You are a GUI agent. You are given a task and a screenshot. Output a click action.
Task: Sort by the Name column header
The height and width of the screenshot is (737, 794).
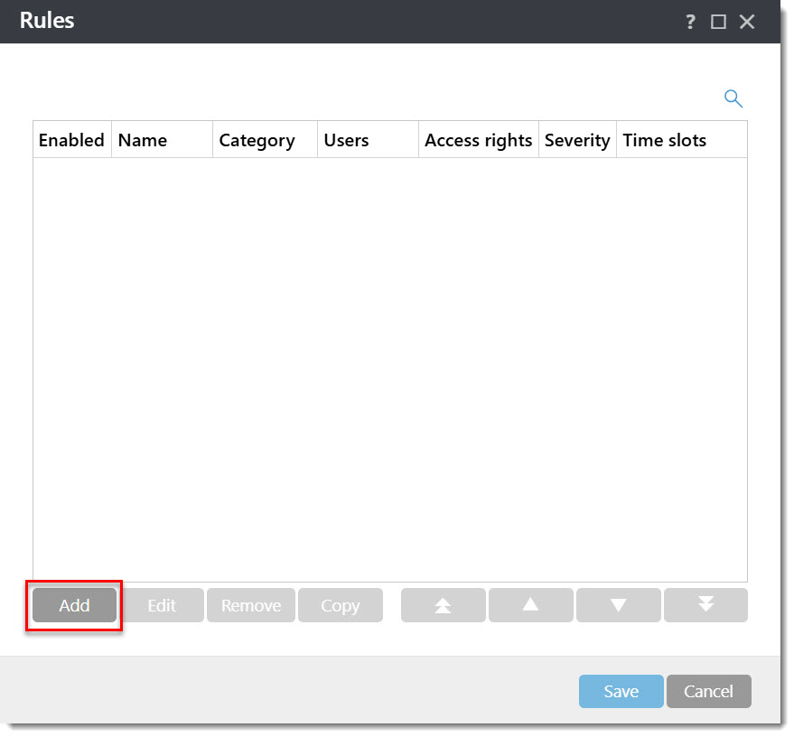tap(162, 140)
